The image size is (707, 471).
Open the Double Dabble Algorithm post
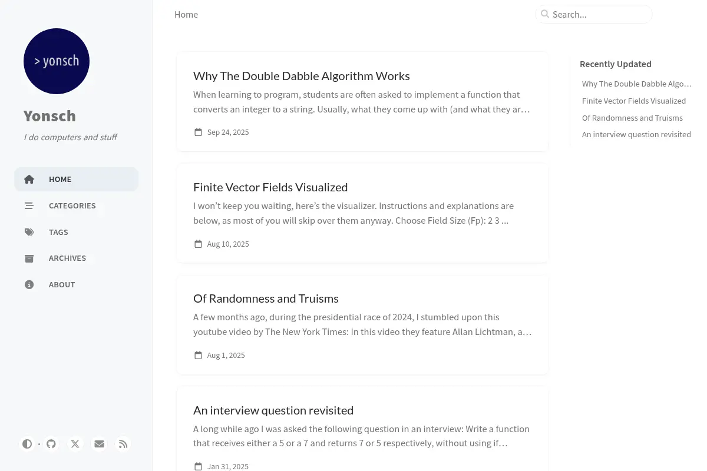[x=302, y=76]
